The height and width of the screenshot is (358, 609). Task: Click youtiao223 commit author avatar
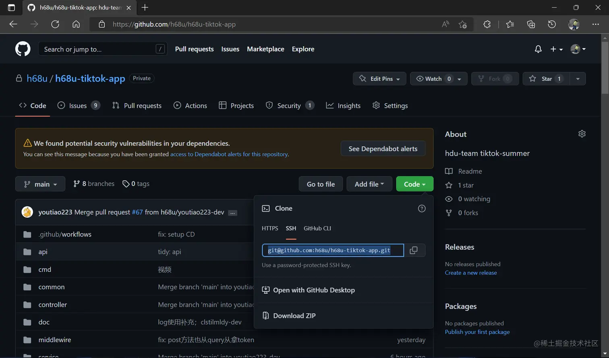coord(27,212)
